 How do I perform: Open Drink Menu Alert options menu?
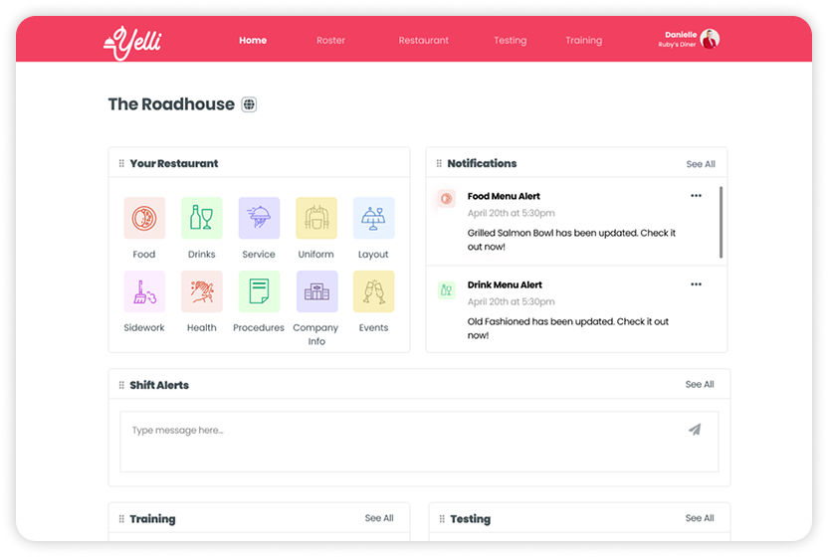click(696, 284)
